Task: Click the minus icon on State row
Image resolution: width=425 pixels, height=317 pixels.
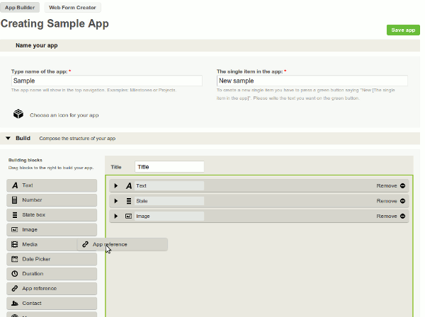Action: tap(402, 201)
